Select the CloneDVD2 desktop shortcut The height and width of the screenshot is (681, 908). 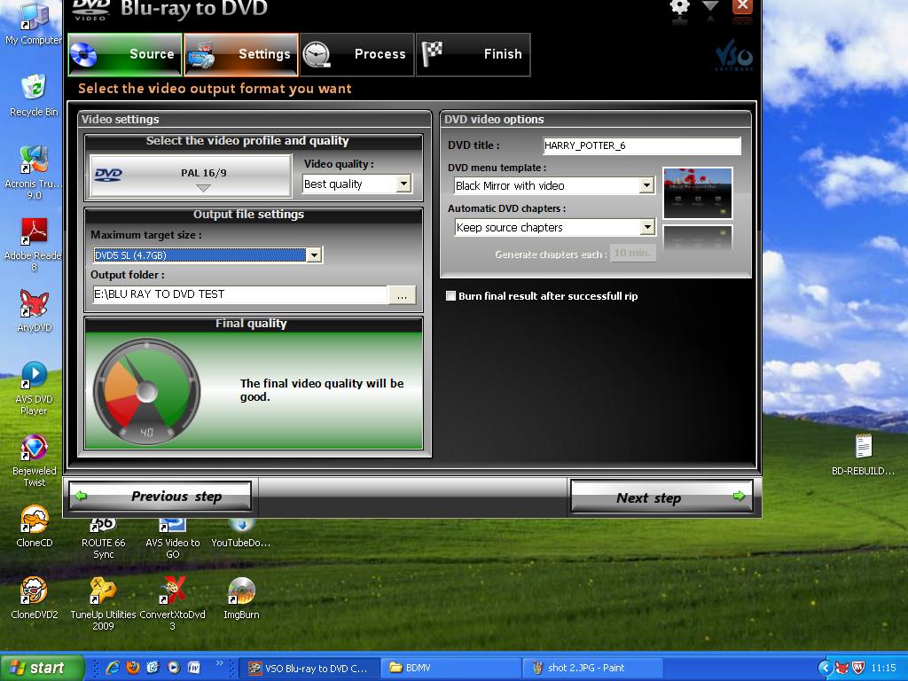click(35, 599)
